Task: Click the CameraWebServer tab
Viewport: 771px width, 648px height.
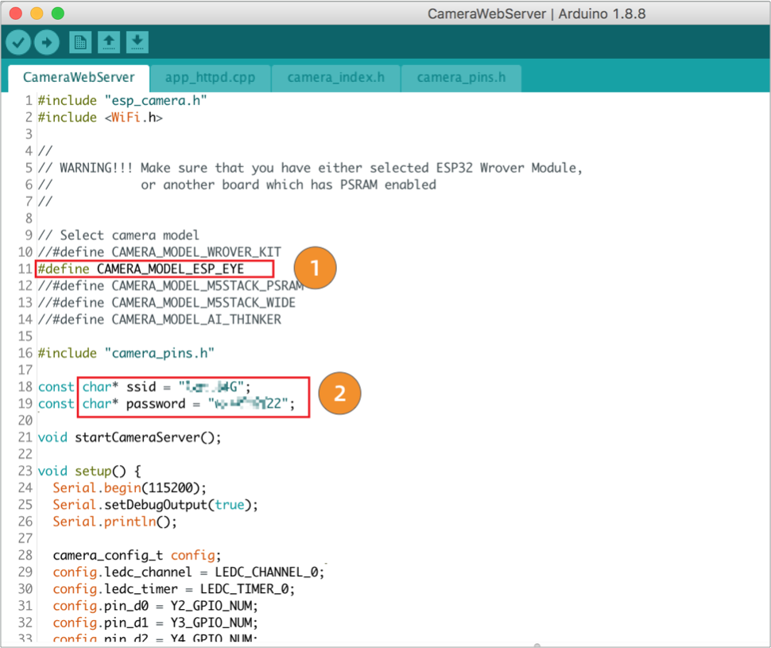Action: click(77, 78)
